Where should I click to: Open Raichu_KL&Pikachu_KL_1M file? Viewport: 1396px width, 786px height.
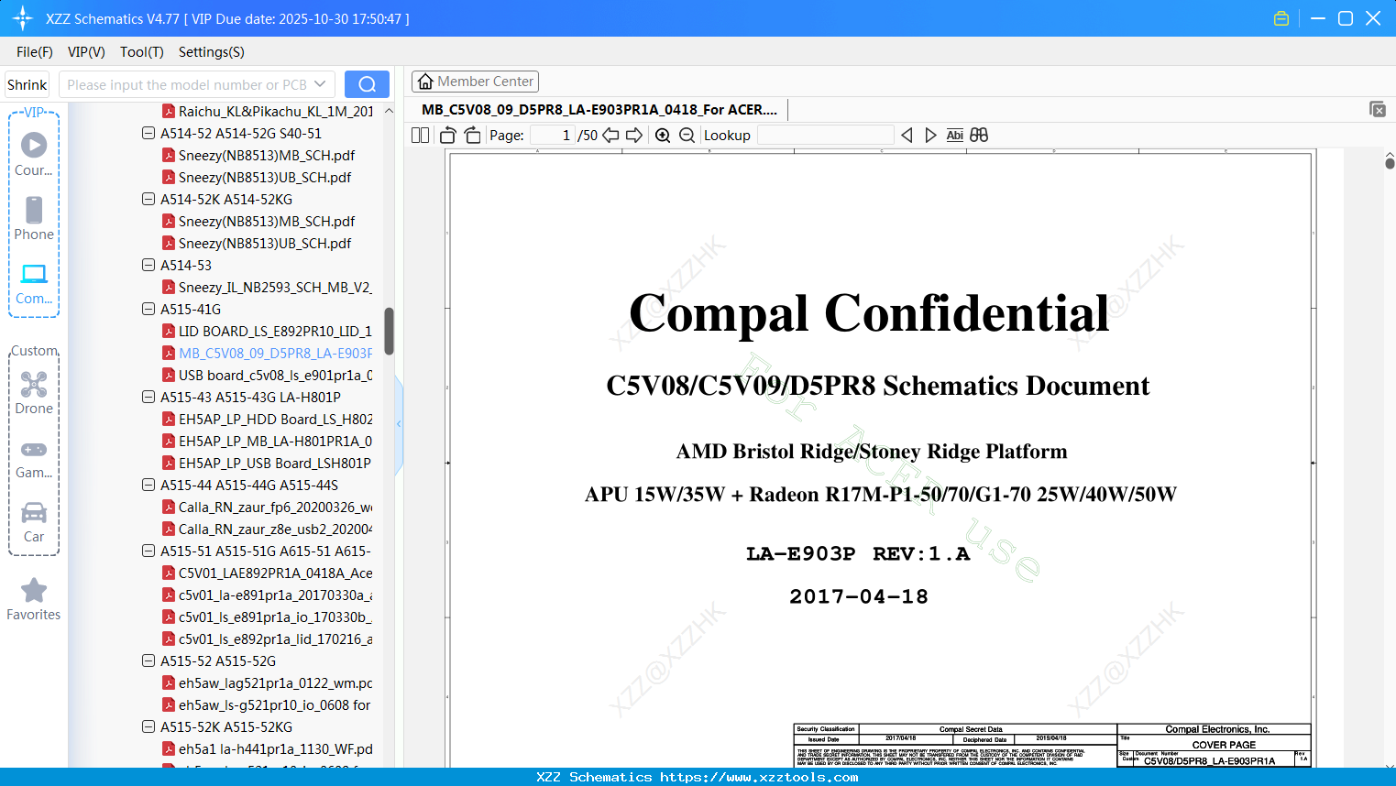tap(267, 111)
